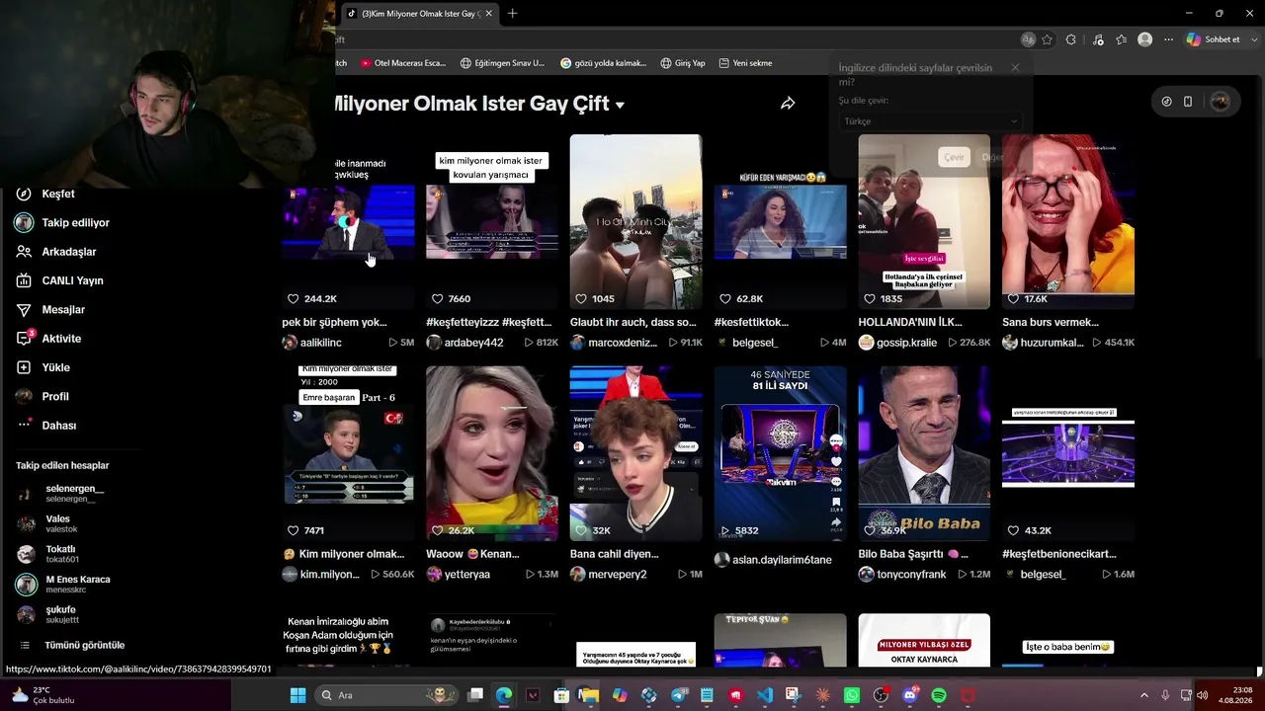The width and height of the screenshot is (1265, 711).
Task: Open ardabey442 creator profile link
Action: click(464, 343)
